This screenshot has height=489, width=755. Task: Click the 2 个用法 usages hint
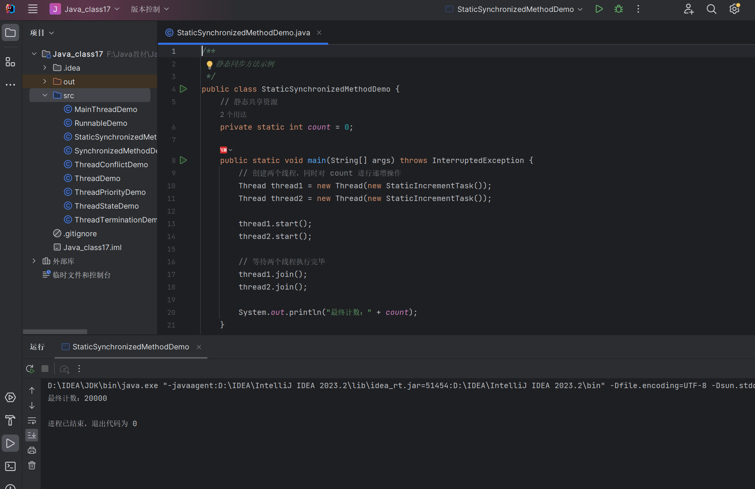[x=233, y=115]
